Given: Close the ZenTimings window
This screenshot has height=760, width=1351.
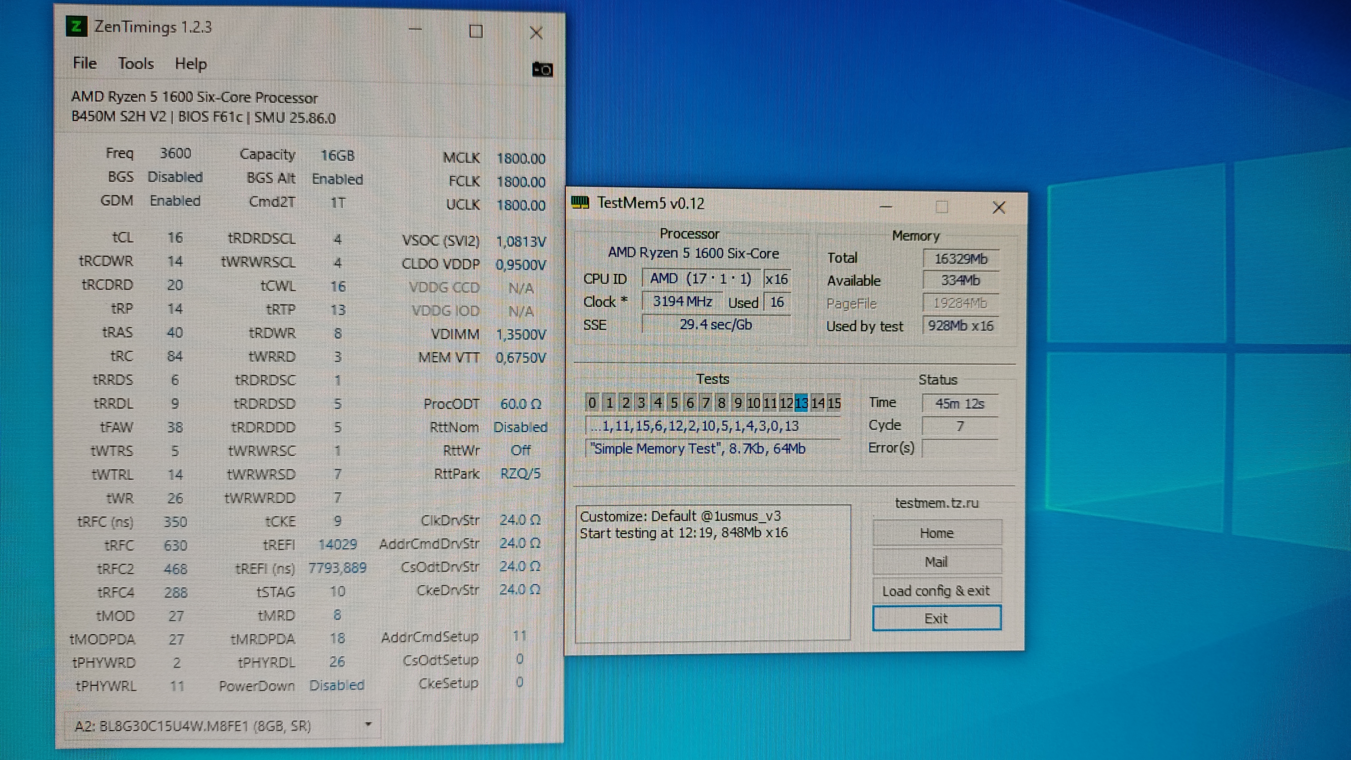Looking at the screenshot, I should 536,33.
